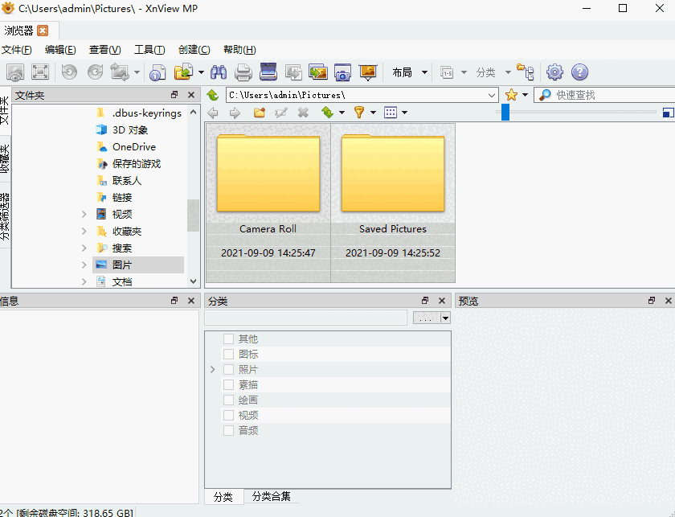Open the screen capture icon
Viewport: 675px width, 517px height.
point(343,72)
